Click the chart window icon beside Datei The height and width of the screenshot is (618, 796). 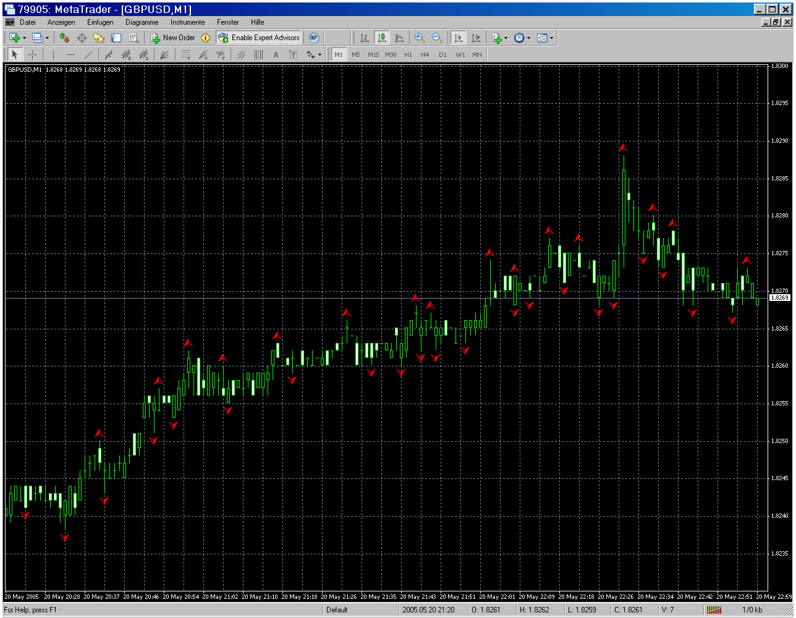coord(10,22)
